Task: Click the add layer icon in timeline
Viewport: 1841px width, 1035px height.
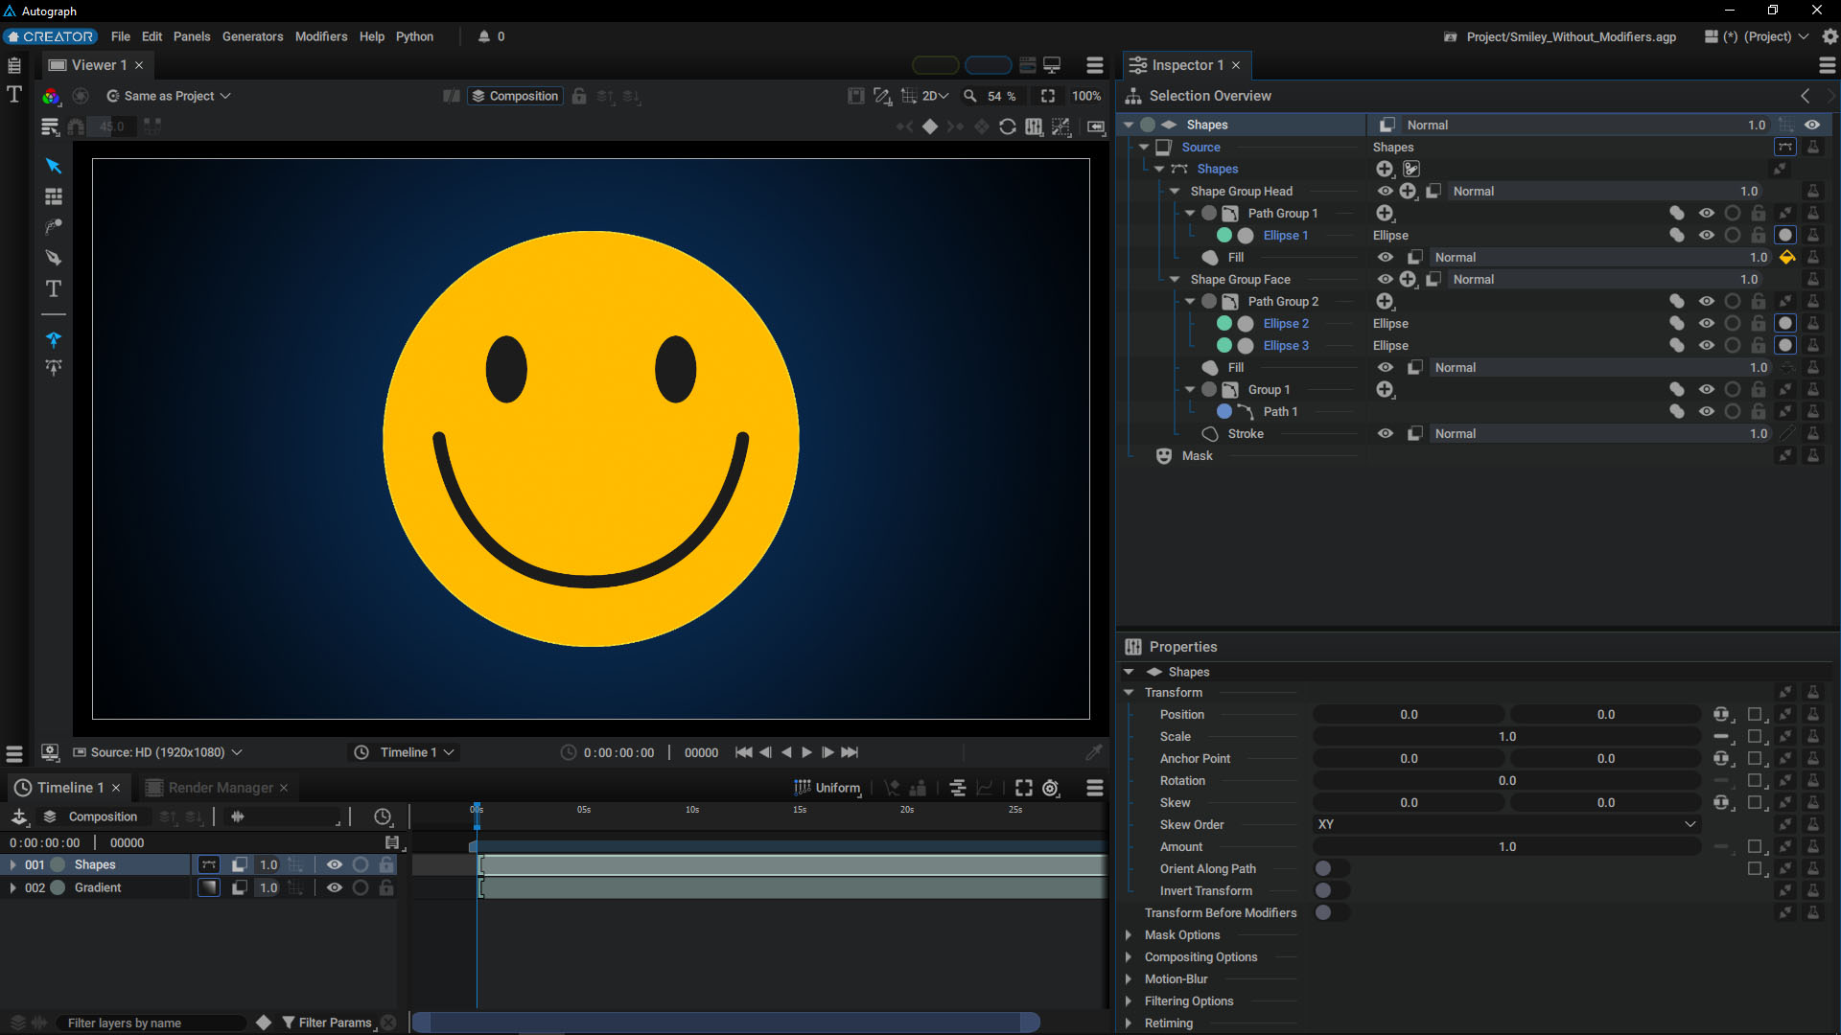Action: [x=19, y=816]
